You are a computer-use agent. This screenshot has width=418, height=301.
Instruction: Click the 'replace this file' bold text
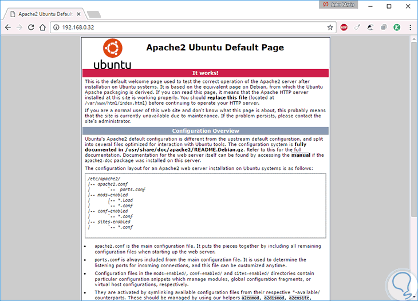(x=227, y=97)
